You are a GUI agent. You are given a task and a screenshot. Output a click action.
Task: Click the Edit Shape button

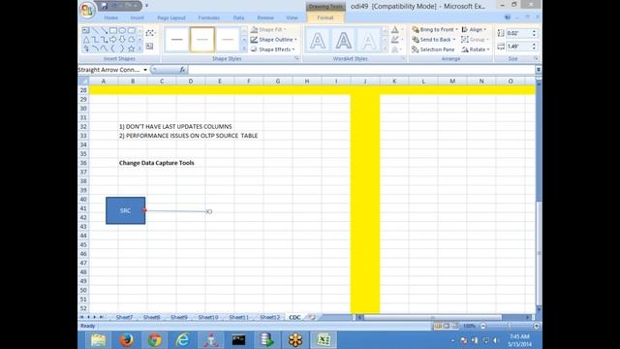click(x=150, y=33)
